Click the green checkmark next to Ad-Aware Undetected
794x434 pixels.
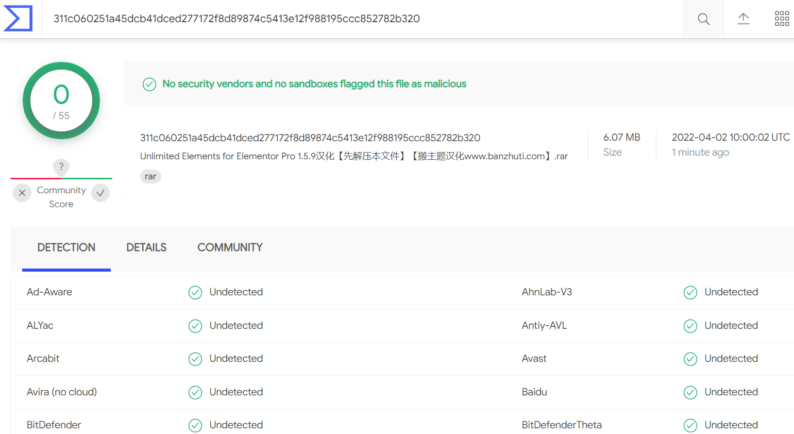(195, 293)
